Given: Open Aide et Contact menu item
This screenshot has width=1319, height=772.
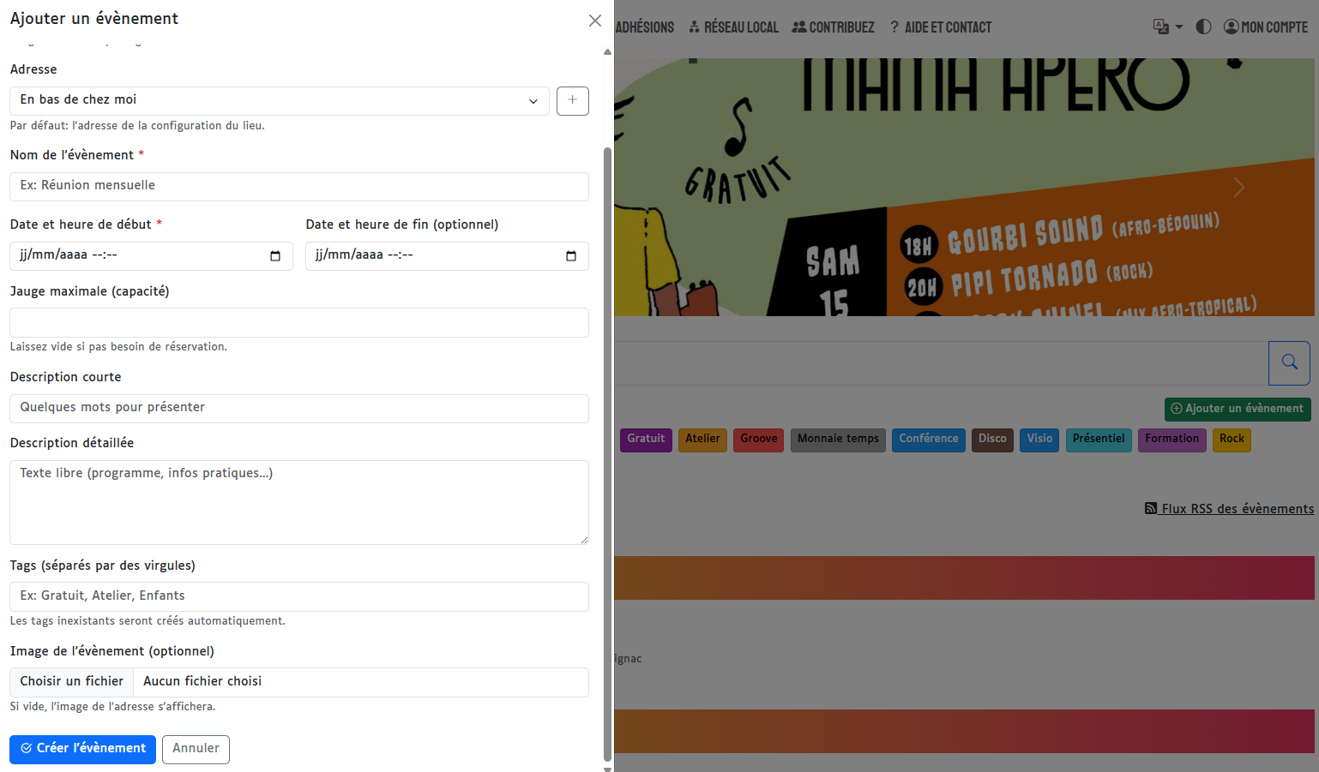Looking at the screenshot, I should [x=940, y=27].
